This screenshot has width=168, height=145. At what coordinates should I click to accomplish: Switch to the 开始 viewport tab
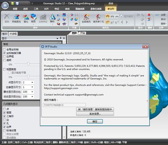(x=83, y=33)
